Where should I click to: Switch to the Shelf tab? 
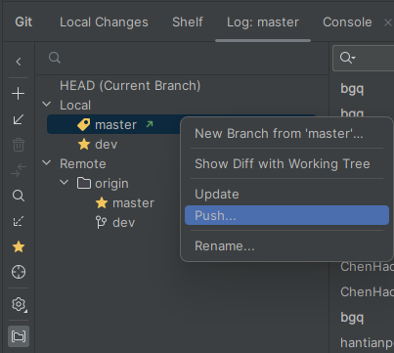[x=188, y=22]
